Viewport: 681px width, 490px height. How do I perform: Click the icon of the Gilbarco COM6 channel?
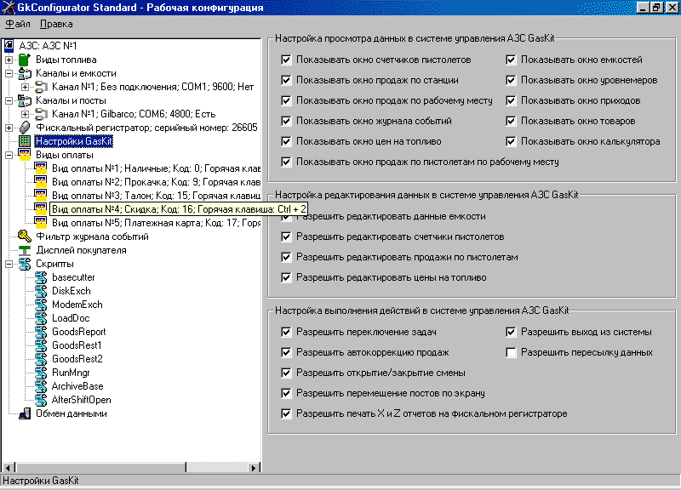pyautogui.click(x=41, y=114)
